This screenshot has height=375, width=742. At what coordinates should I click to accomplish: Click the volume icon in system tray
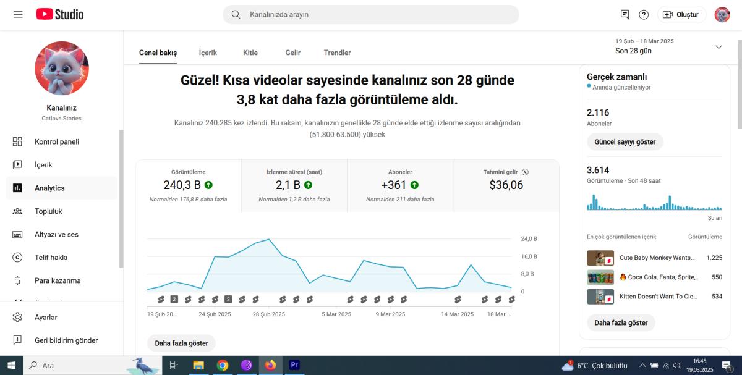676,365
